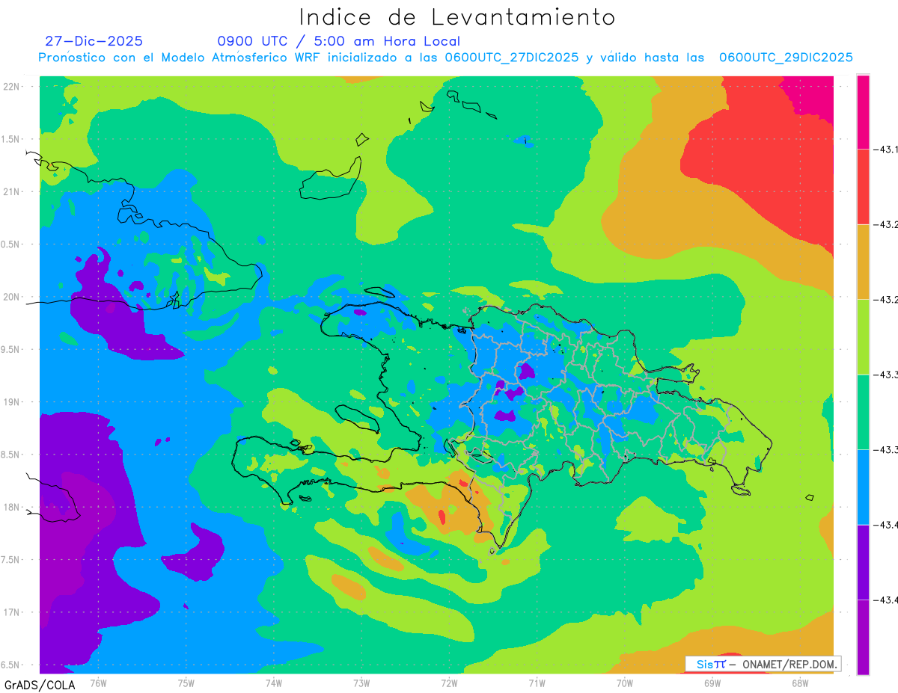Click the '-43.1' color bar value
898x693 pixels.
point(888,150)
